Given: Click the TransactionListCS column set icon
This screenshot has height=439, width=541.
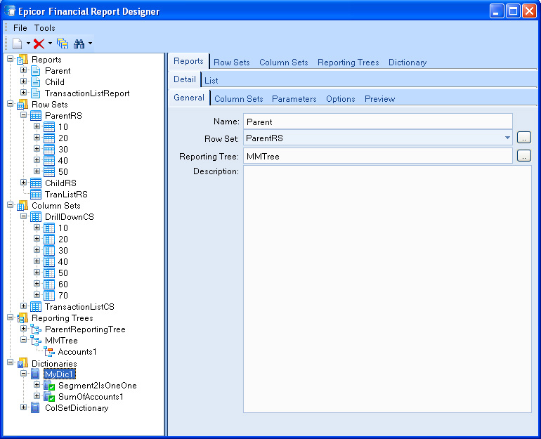Looking at the screenshot, I should [x=36, y=307].
